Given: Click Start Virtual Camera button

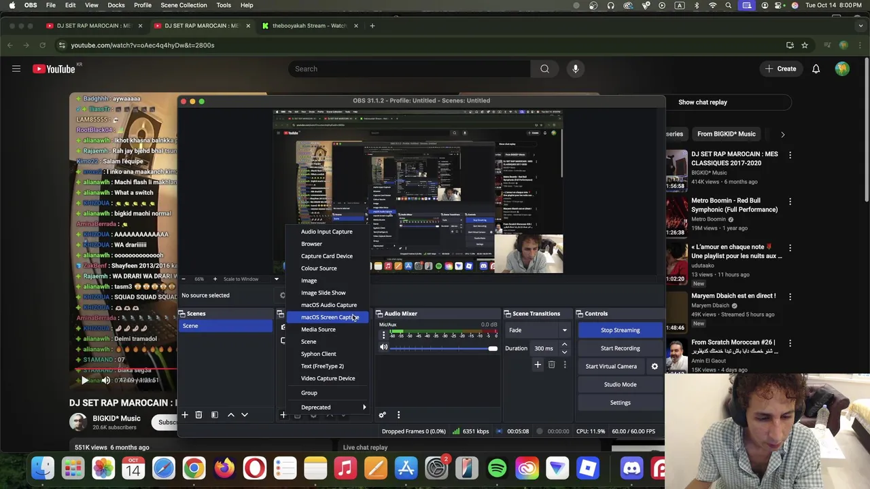Looking at the screenshot, I should (611, 367).
